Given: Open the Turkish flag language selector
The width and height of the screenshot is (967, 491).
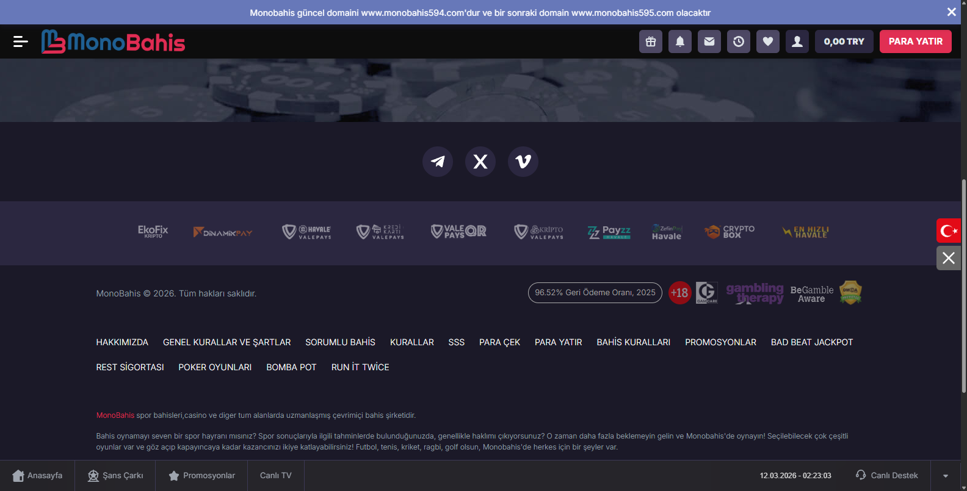Looking at the screenshot, I should tap(949, 231).
